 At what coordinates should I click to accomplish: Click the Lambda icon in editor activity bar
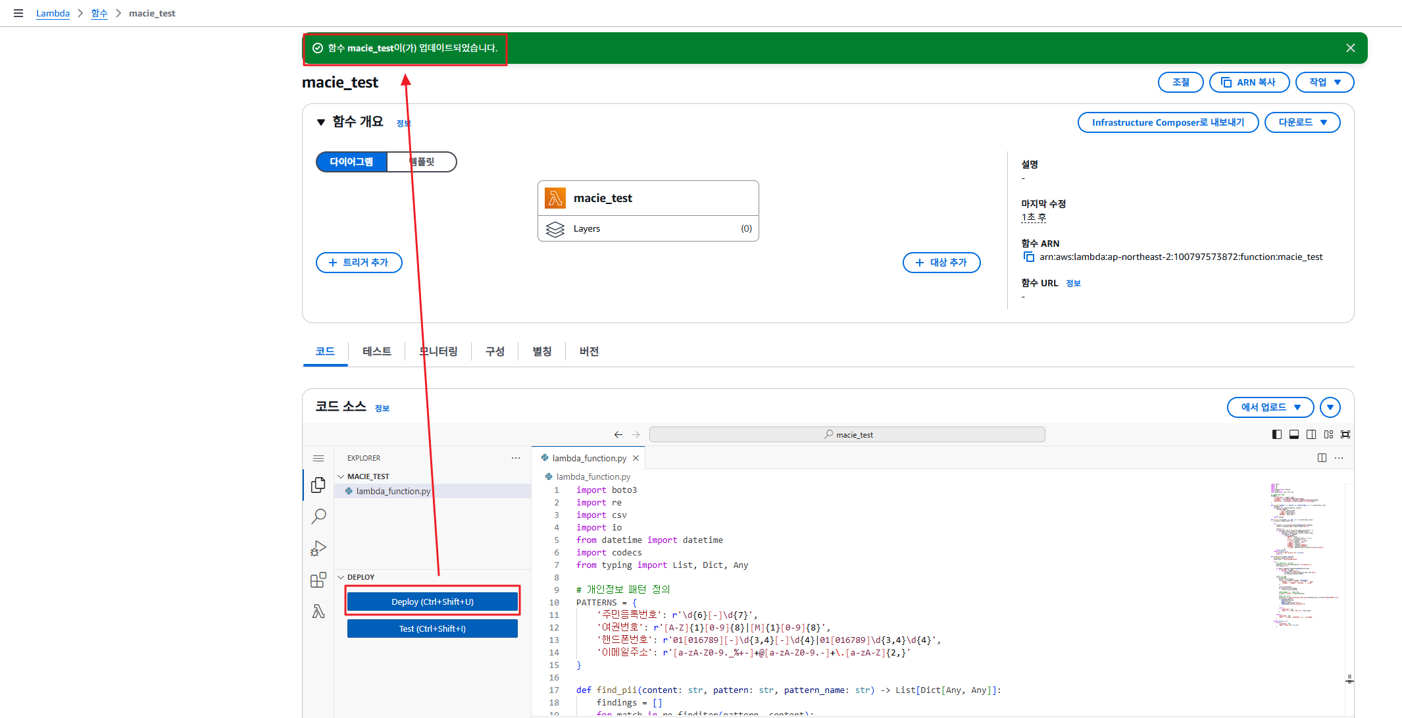click(318, 611)
